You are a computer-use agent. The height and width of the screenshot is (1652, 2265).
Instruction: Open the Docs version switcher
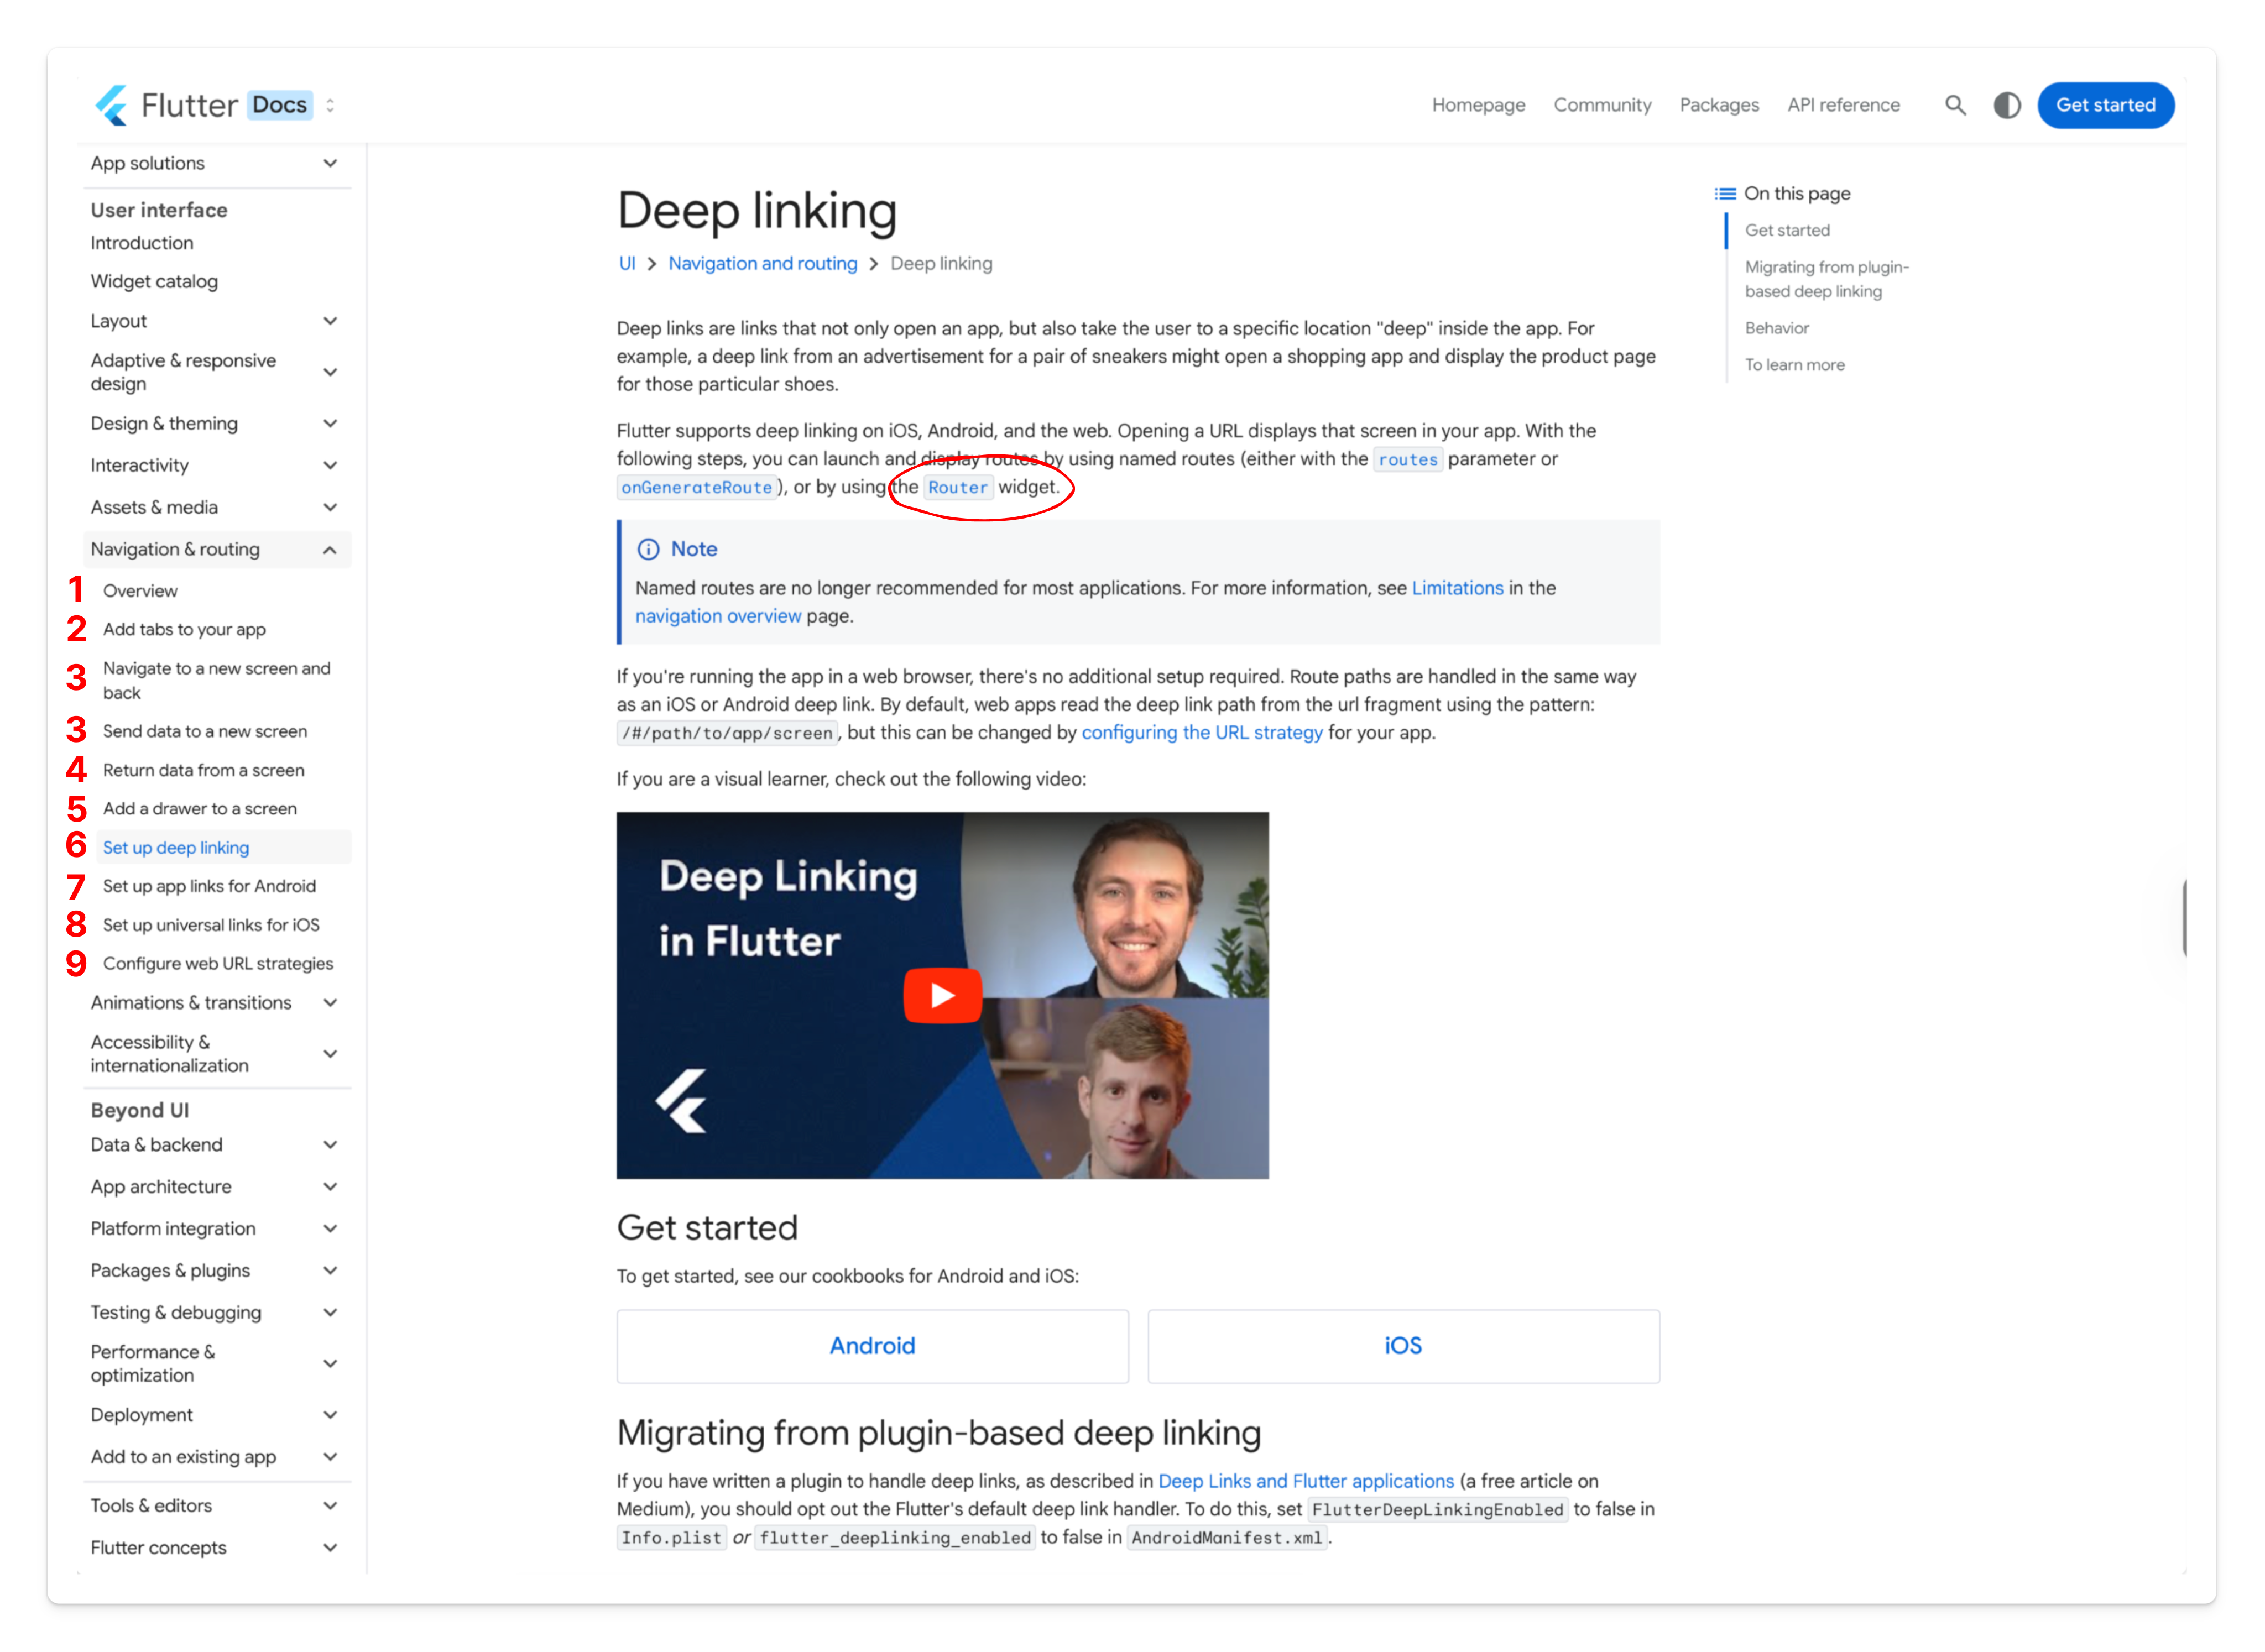[x=330, y=105]
